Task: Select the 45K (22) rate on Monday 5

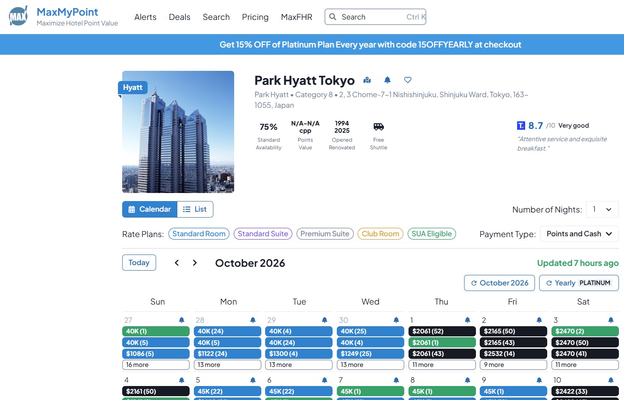Action: [x=227, y=392]
